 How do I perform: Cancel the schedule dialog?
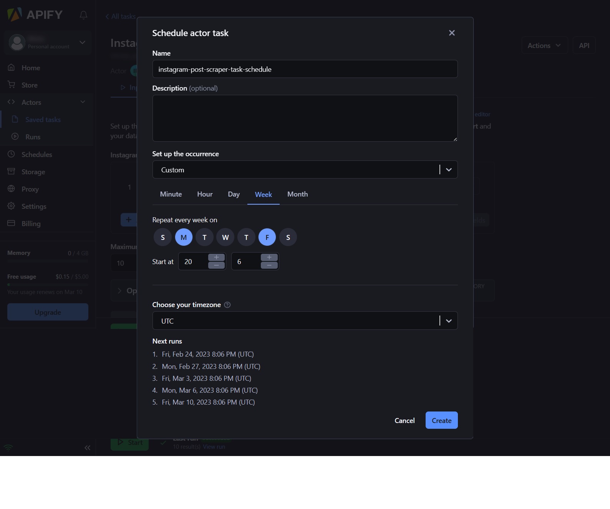(404, 420)
